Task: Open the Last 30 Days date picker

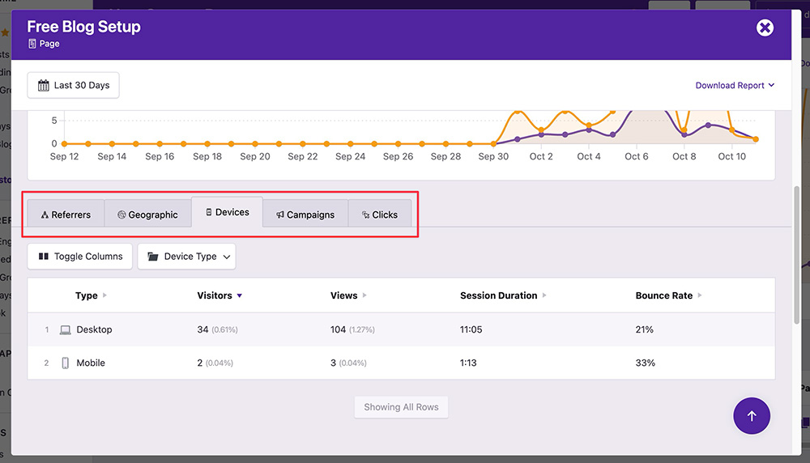Action: point(74,86)
